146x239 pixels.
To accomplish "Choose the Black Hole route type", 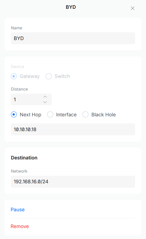I will tap(85, 114).
